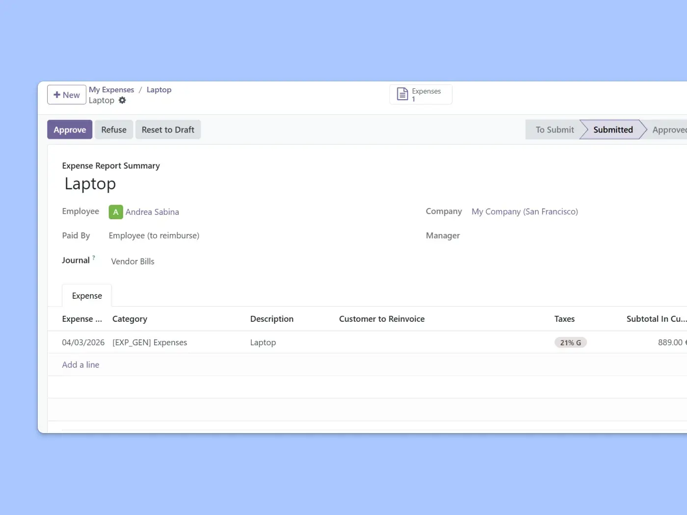Open the Expenses document smart button
The width and height of the screenshot is (687, 515).
pyautogui.click(x=420, y=95)
